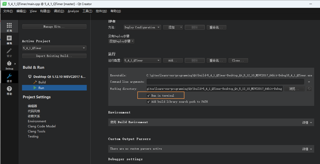Open the Deploy Configuration dropdown
The image size is (320, 164).
[x=142, y=27]
